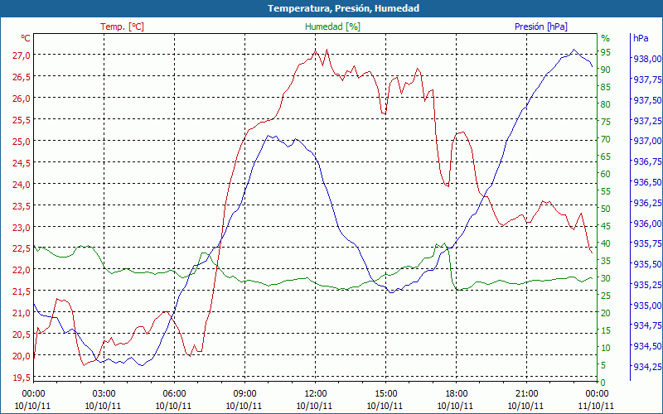Click the 935,25 pressure axis value
Viewport: 663px width, 414px height.
(647, 285)
